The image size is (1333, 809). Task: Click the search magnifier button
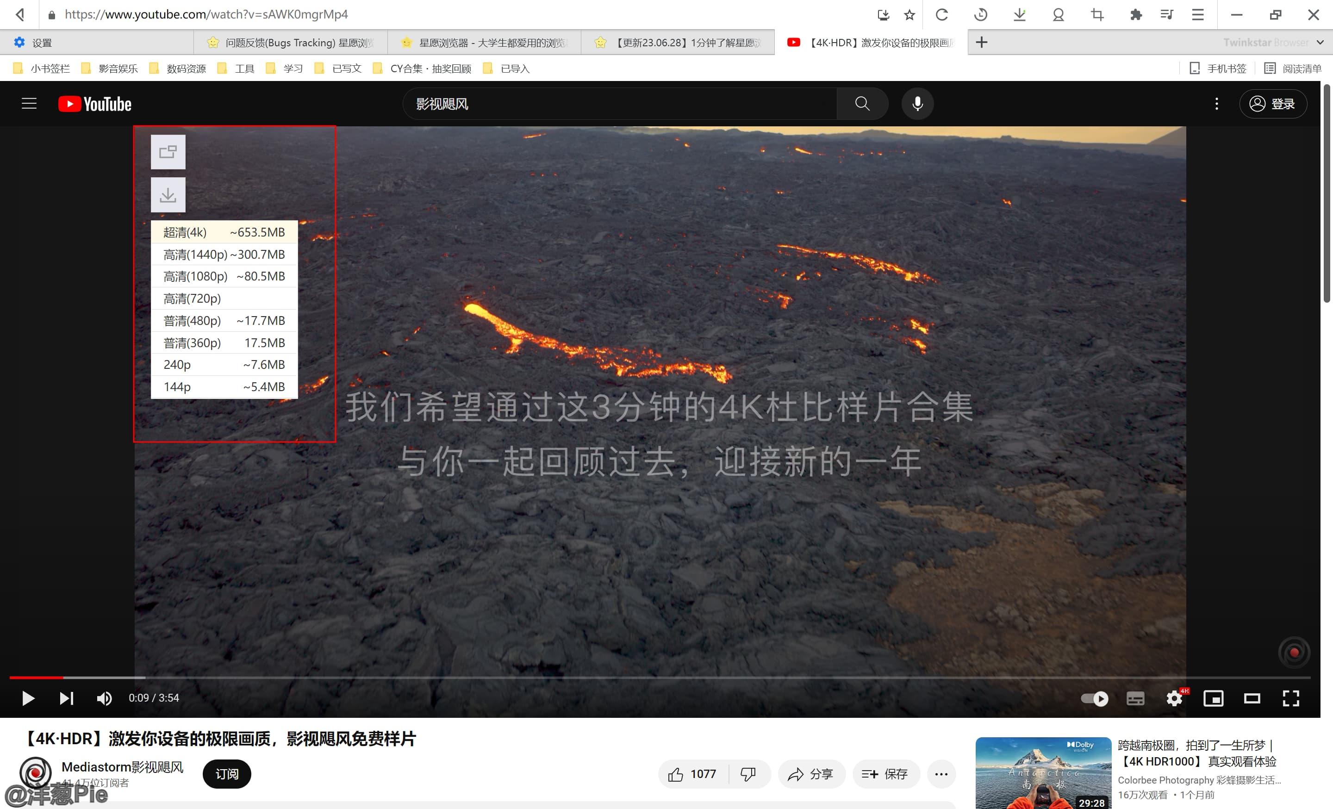click(862, 104)
